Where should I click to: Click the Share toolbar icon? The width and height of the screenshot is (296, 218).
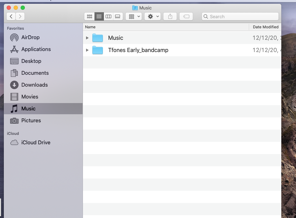tap(170, 16)
